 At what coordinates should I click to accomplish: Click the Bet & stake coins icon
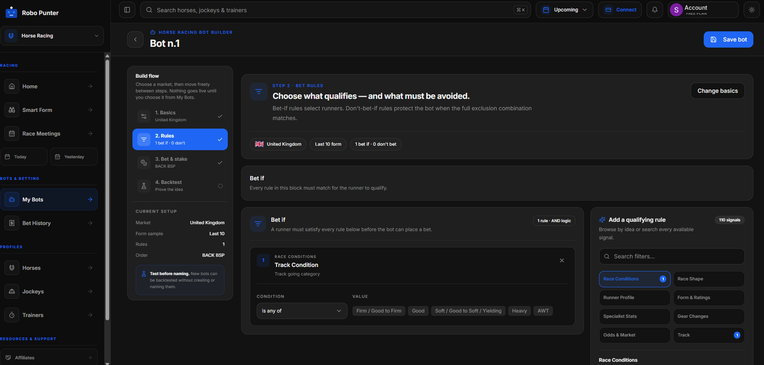(144, 162)
